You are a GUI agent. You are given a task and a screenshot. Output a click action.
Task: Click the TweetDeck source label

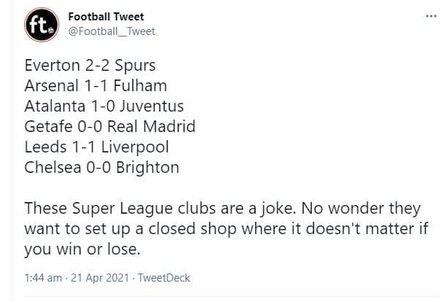(164, 278)
